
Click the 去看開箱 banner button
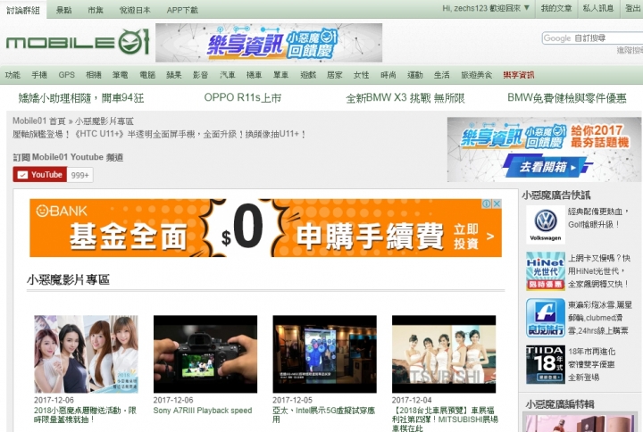[x=547, y=167]
